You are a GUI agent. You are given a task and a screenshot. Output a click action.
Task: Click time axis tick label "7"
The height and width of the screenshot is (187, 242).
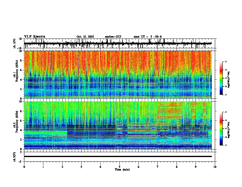pos(158,167)
